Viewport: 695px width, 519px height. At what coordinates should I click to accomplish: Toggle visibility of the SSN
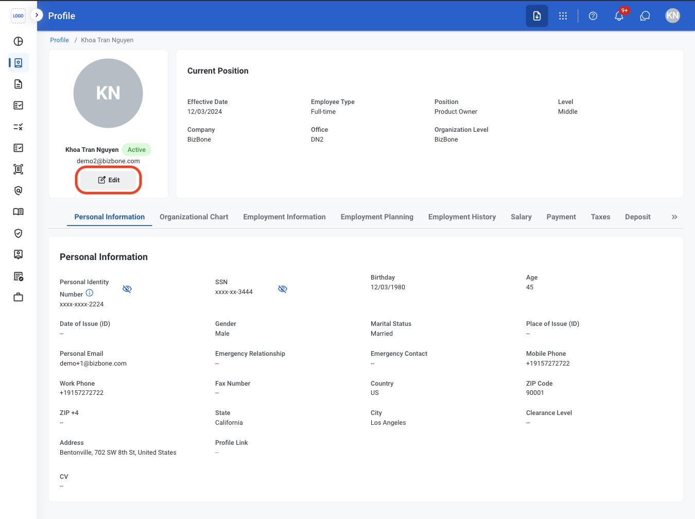[x=283, y=289]
